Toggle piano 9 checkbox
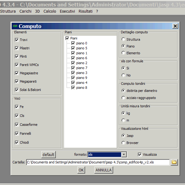The height and width of the screenshot is (185, 185). click(x=73, y=78)
